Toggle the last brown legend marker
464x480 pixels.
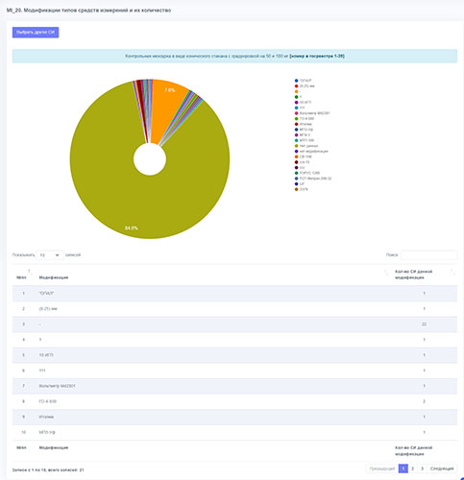(297, 189)
